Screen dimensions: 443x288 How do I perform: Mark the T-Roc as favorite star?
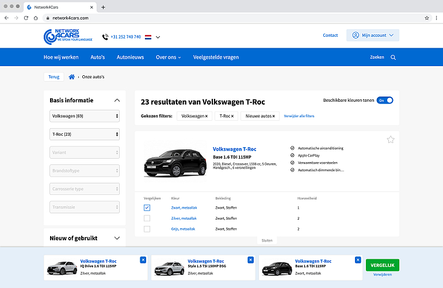391,140
